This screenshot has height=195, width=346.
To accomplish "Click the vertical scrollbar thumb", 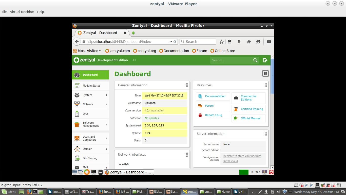I will pos(272,76).
